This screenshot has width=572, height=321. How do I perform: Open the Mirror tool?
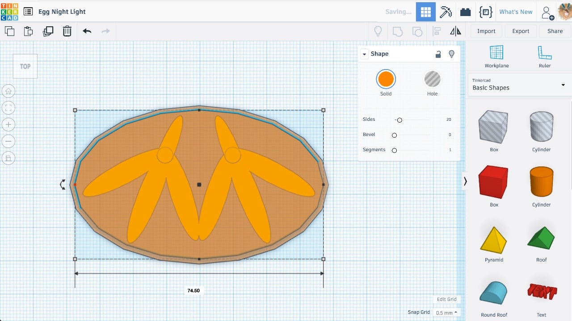click(455, 31)
